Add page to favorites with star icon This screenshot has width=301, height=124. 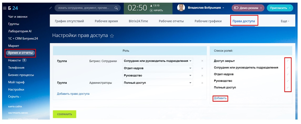[112, 36]
